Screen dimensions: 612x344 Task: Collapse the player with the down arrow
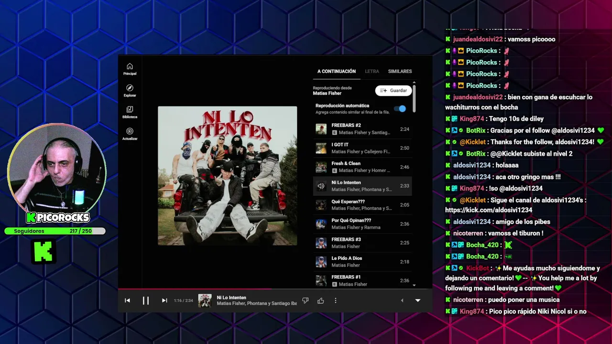point(417,301)
